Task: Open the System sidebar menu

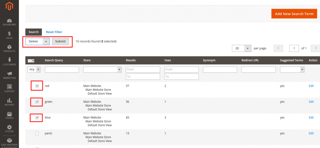Action: coord(9,129)
